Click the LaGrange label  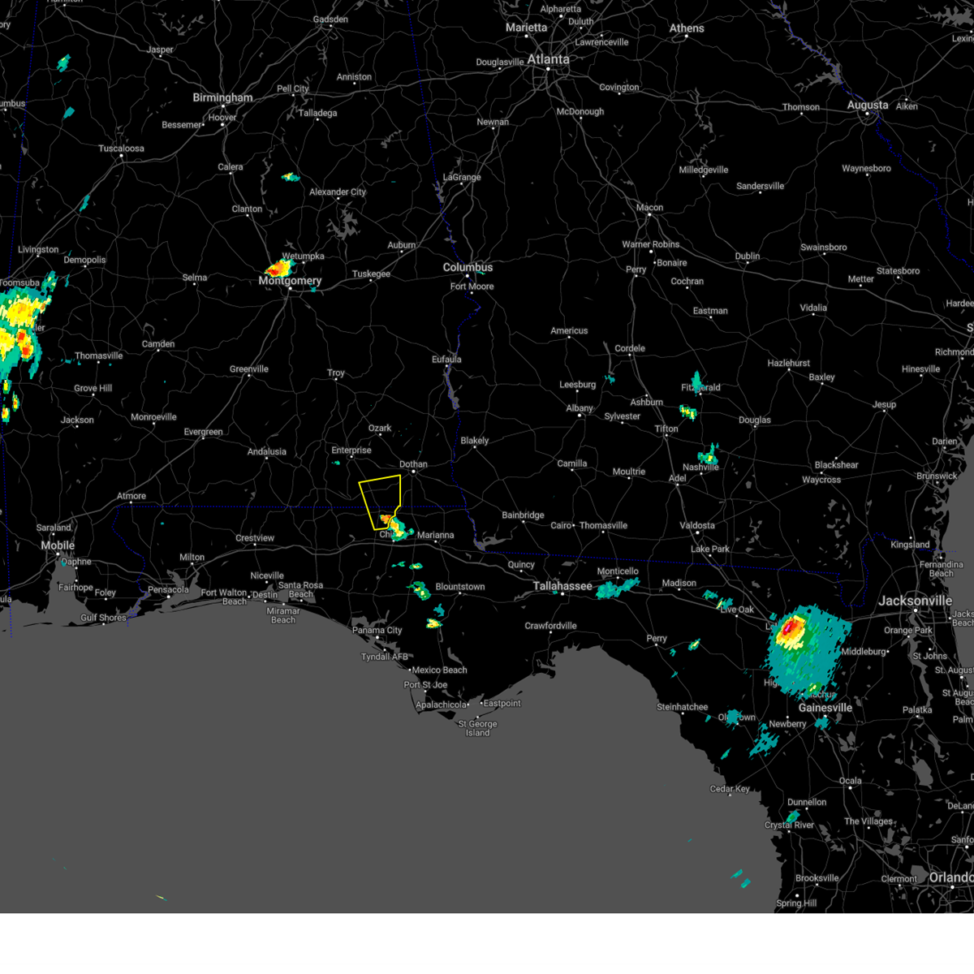coord(462,178)
